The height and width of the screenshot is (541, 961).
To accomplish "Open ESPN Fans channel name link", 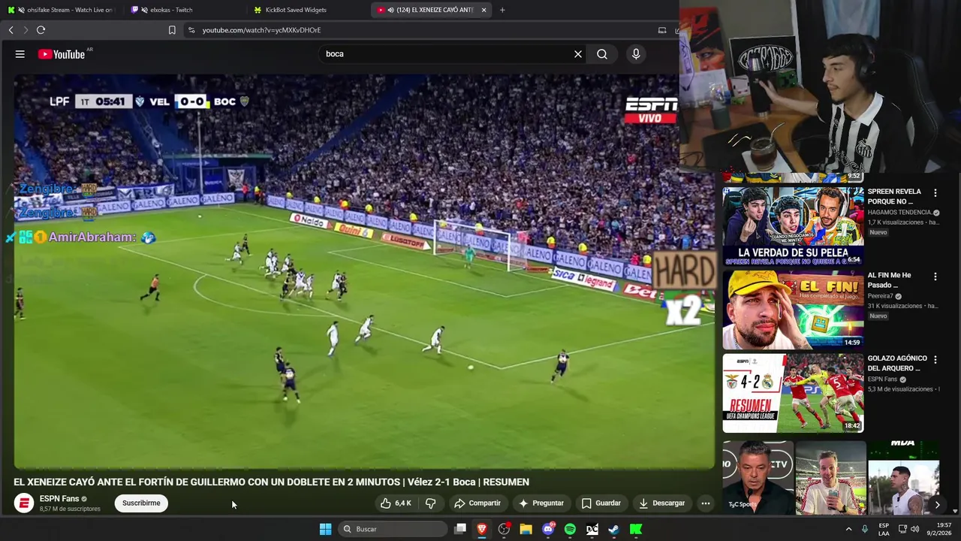I will [x=59, y=499].
